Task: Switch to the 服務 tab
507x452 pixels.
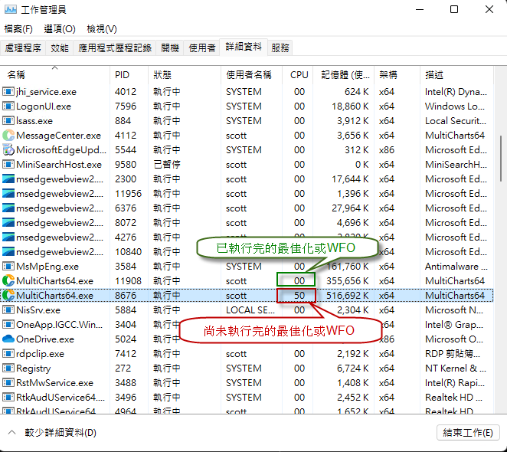Action: click(x=280, y=48)
